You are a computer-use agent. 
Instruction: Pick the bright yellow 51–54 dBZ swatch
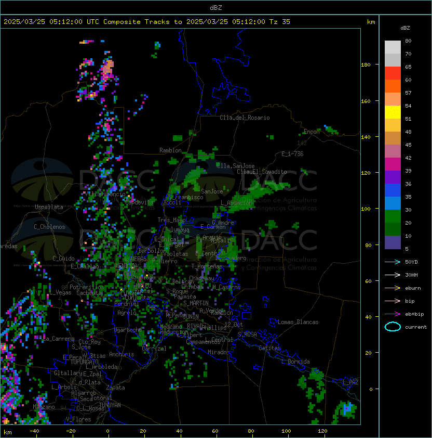coord(393,112)
